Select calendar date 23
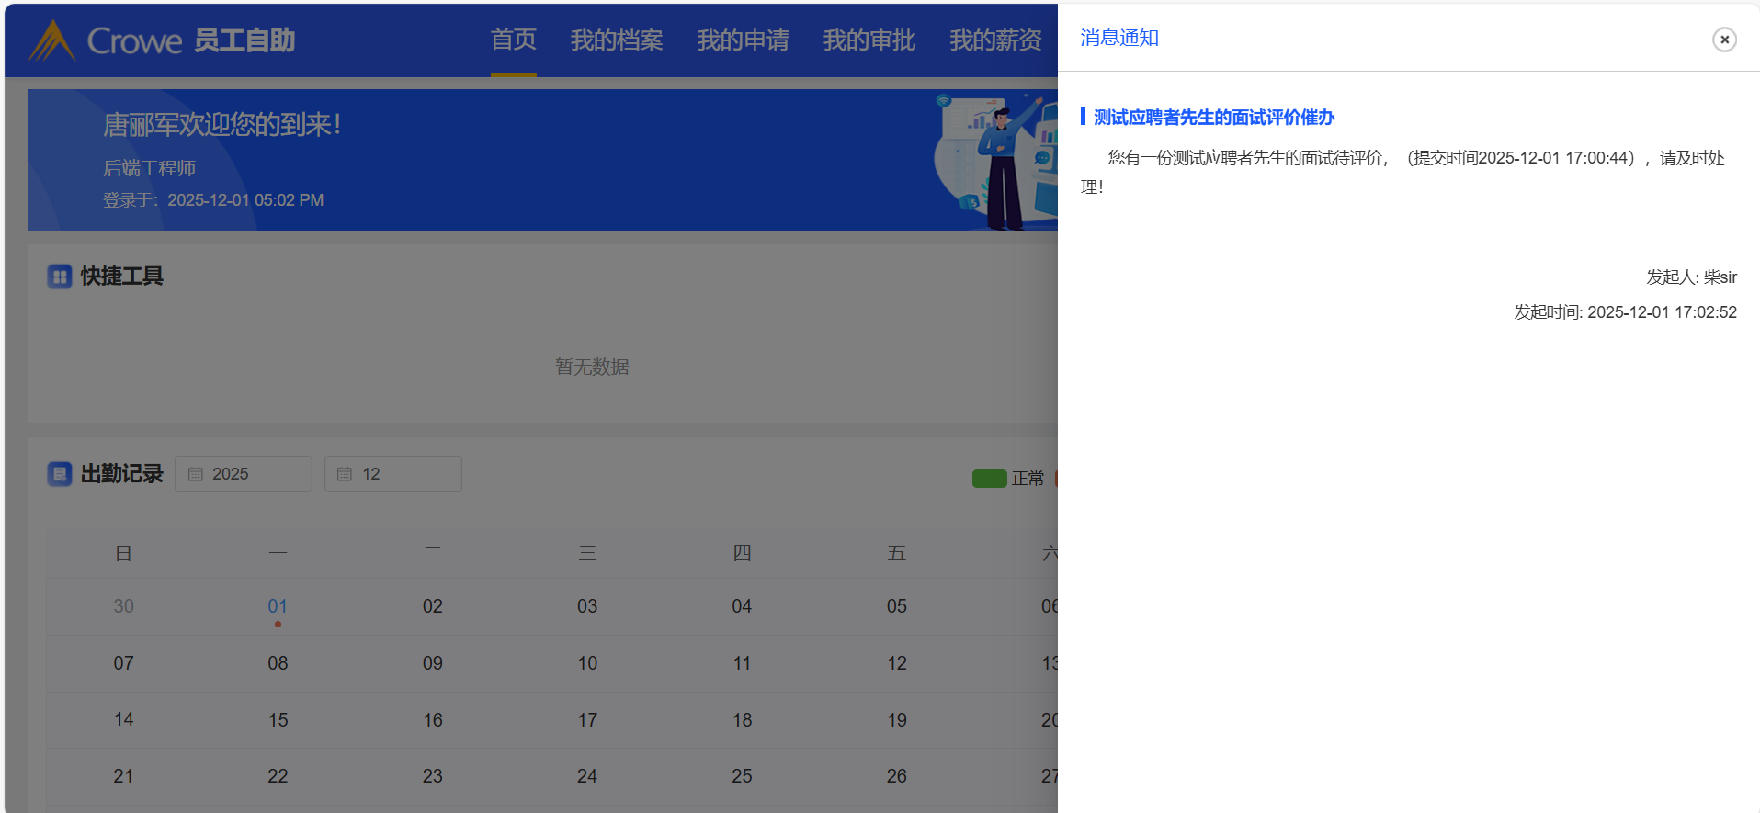1760x813 pixels. 433,776
